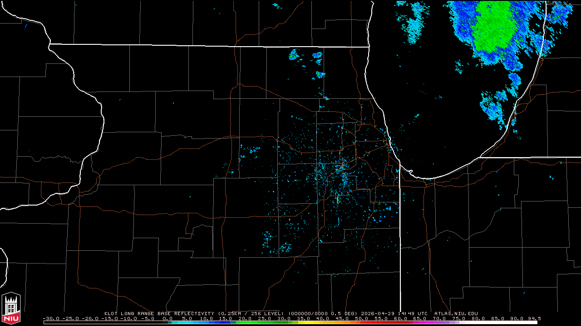This screenshot has height=326, width=581.
Task: Select the yellow 40.0 dBZ scale color
Action: 323,322
